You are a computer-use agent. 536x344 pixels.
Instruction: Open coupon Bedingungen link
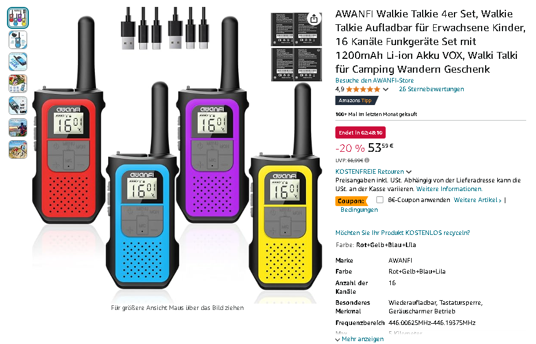pos(359,210)
